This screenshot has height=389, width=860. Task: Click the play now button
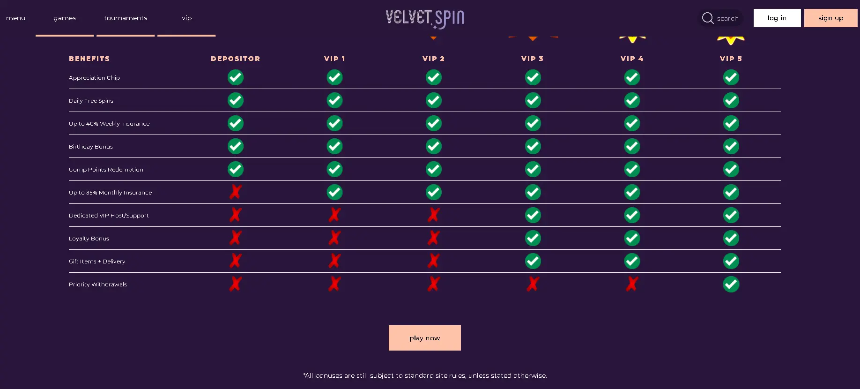click(424, 337)
